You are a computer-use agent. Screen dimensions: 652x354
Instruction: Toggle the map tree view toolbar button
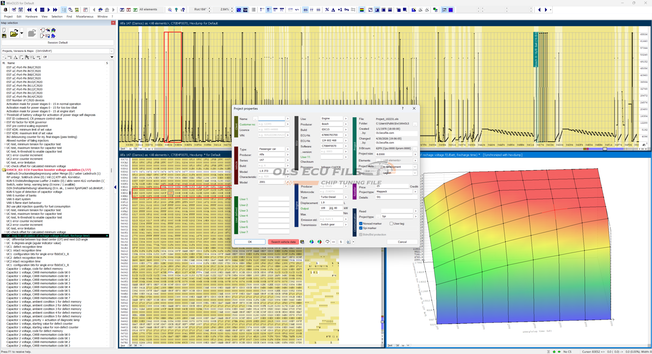click(64, 10)
